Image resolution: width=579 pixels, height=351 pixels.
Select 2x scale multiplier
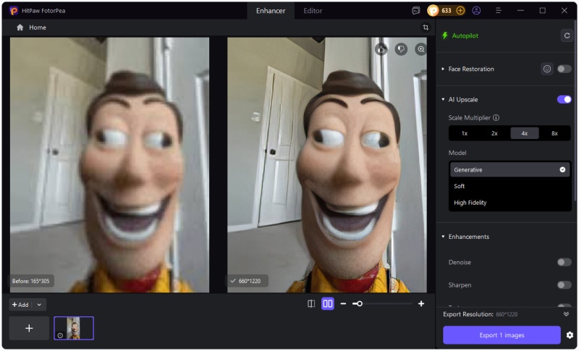pyautogui.click(x=494, y=133)
